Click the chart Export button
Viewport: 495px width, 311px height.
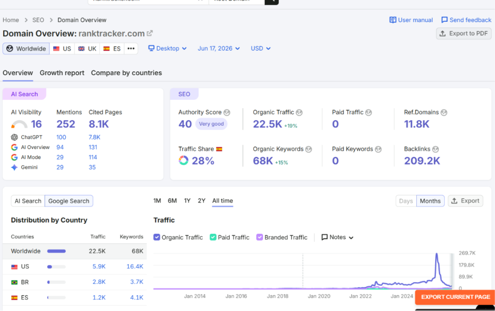point(466,201)
